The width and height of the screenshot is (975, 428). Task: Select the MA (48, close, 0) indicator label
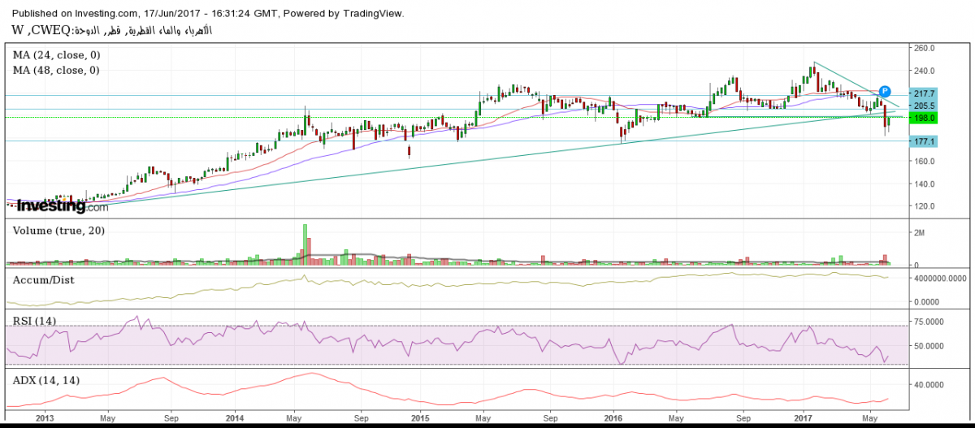[x=56, y=71]
